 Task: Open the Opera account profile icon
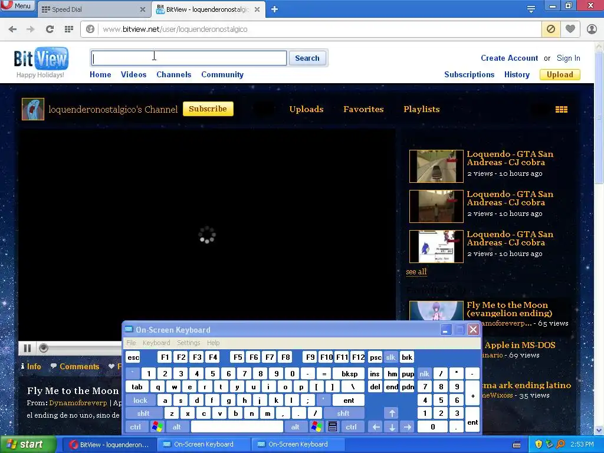[592, 29]
